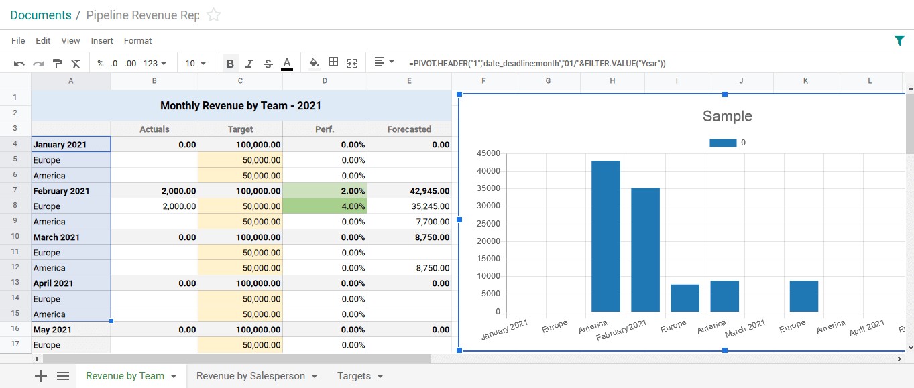Click the tallest America bar in chart
The height and width of the screenshot is (388, 914).
[606, 236]
